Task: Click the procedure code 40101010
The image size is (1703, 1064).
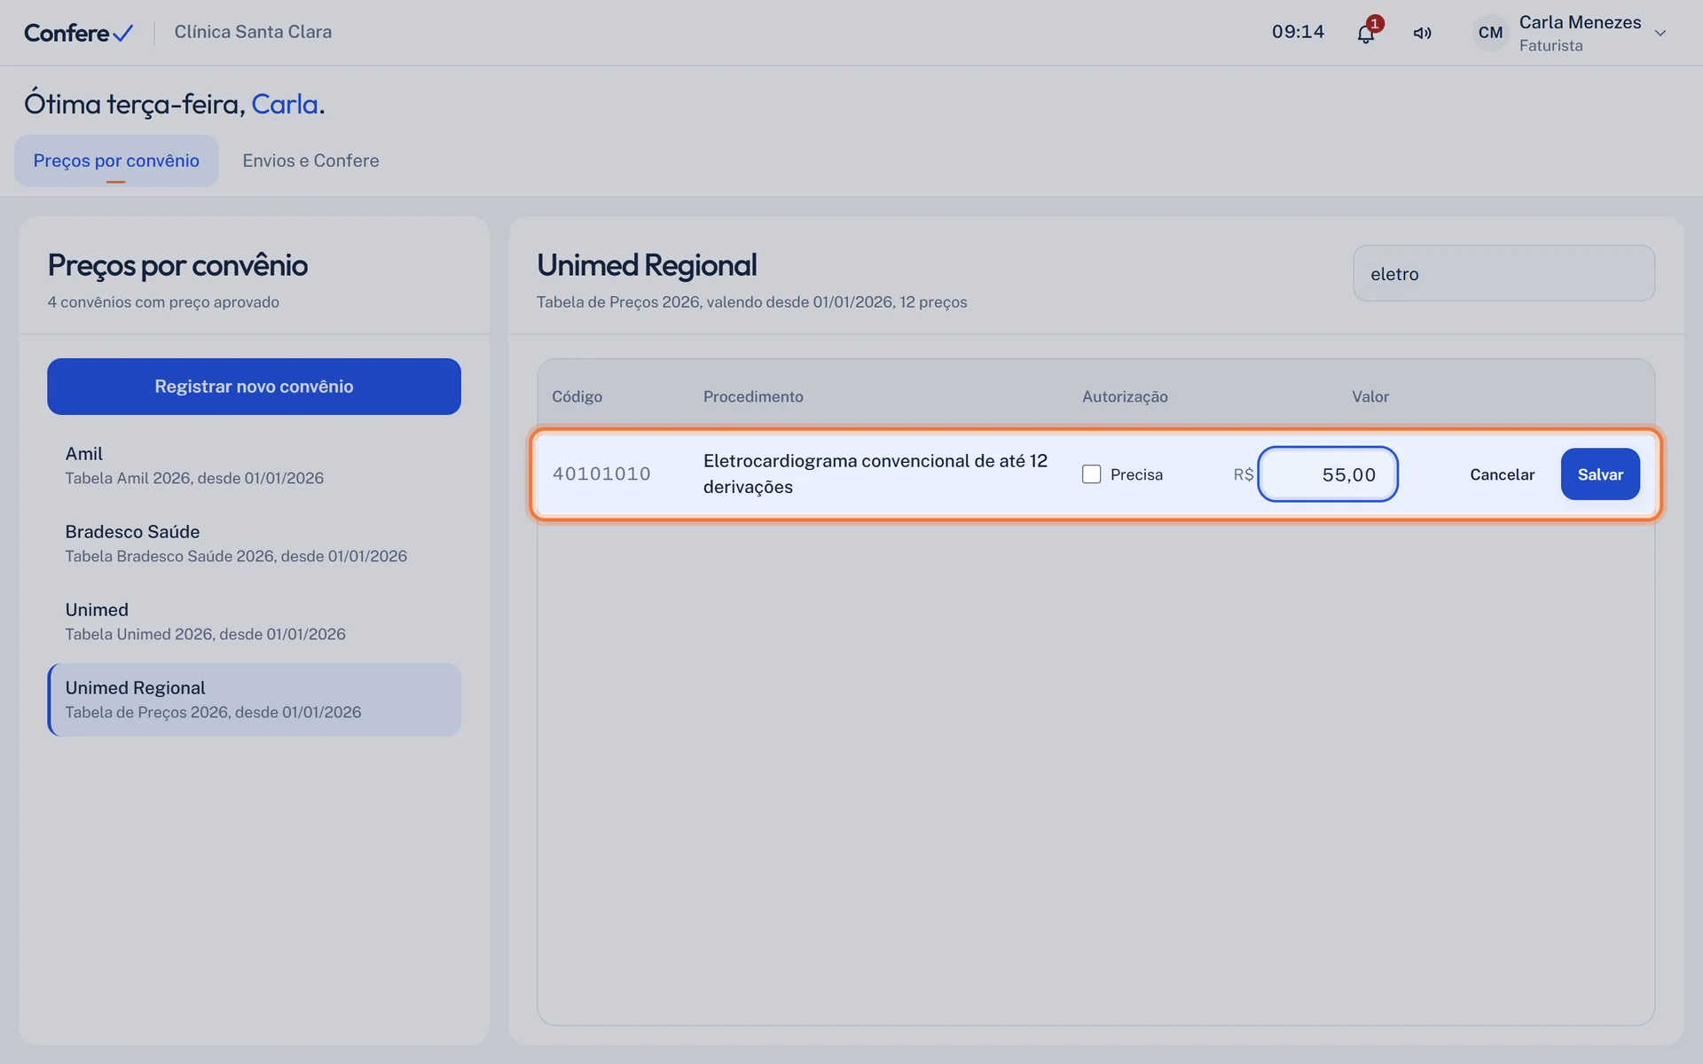Action: [x=601, y=474]
